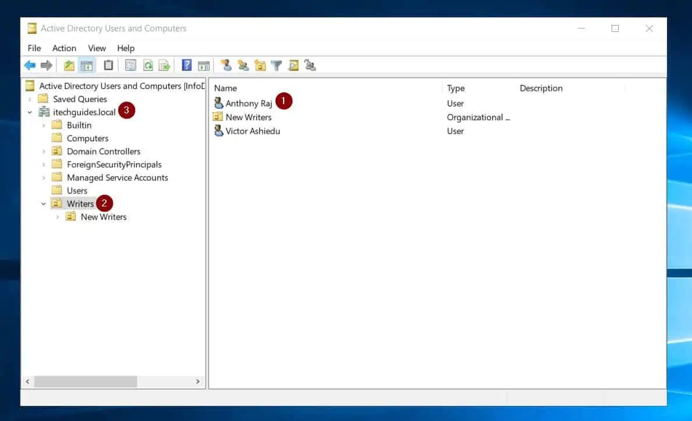Click right arrow of tree horizontal scrollbar
Screen dimensions: 692x421
[197, 381]
